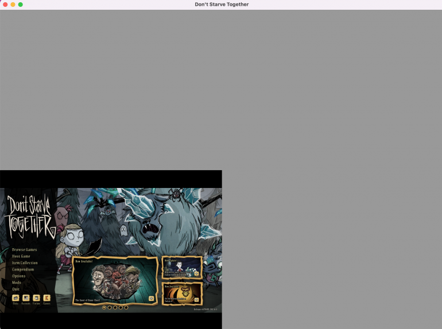This screenshot has width=442, height=329.
Task: Select fourth carousel page dot
Action: [x=121, y=308]
